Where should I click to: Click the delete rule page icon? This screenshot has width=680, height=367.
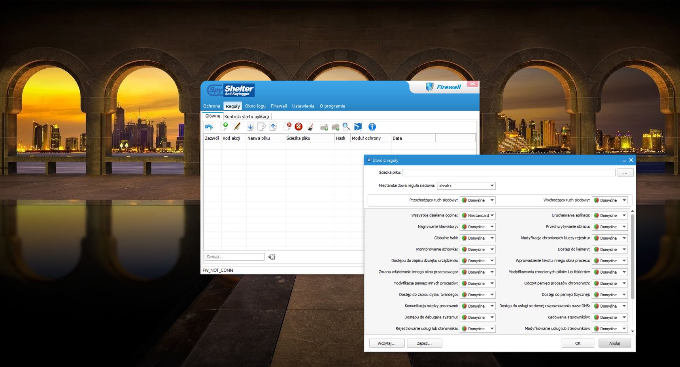coord(288,126)
